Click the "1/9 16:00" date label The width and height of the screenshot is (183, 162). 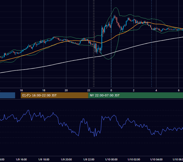[x=21, y=159]
